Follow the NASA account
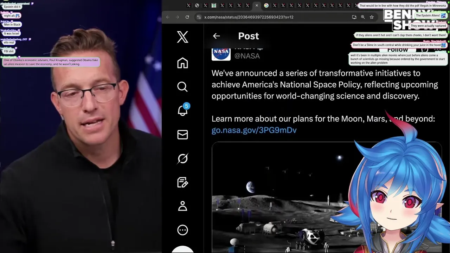This screenshot has height=253, width=450. click(x=398, y=50)
